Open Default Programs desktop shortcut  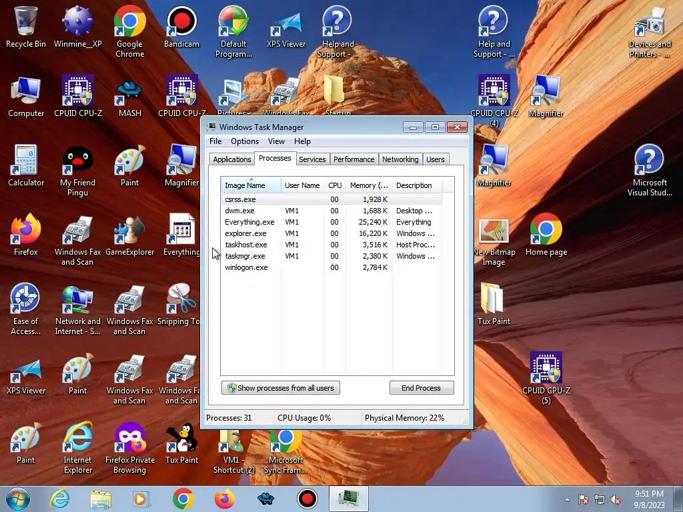(233, 32)
